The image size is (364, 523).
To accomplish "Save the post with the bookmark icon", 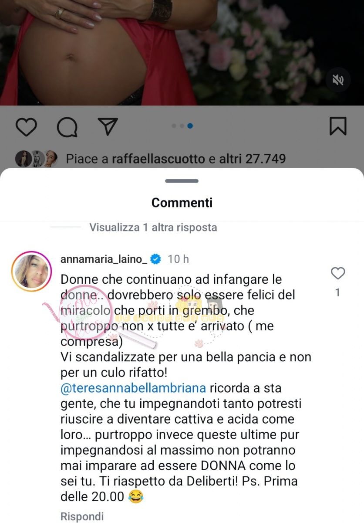I will point(337,126).
